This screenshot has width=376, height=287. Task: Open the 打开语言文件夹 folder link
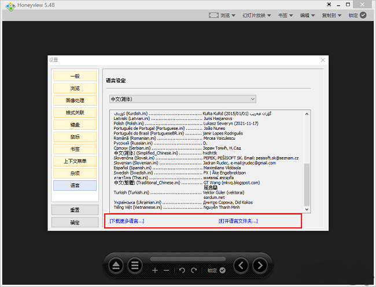[x=238, y=221]
